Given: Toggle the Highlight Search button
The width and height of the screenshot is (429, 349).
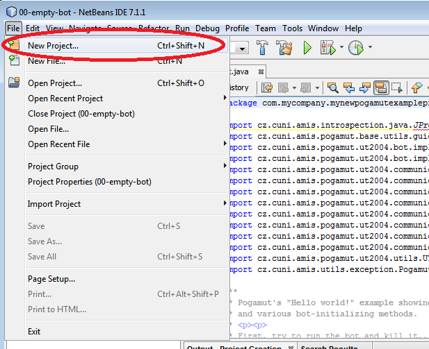Looking at the screenshot, I should click(381, 88).
